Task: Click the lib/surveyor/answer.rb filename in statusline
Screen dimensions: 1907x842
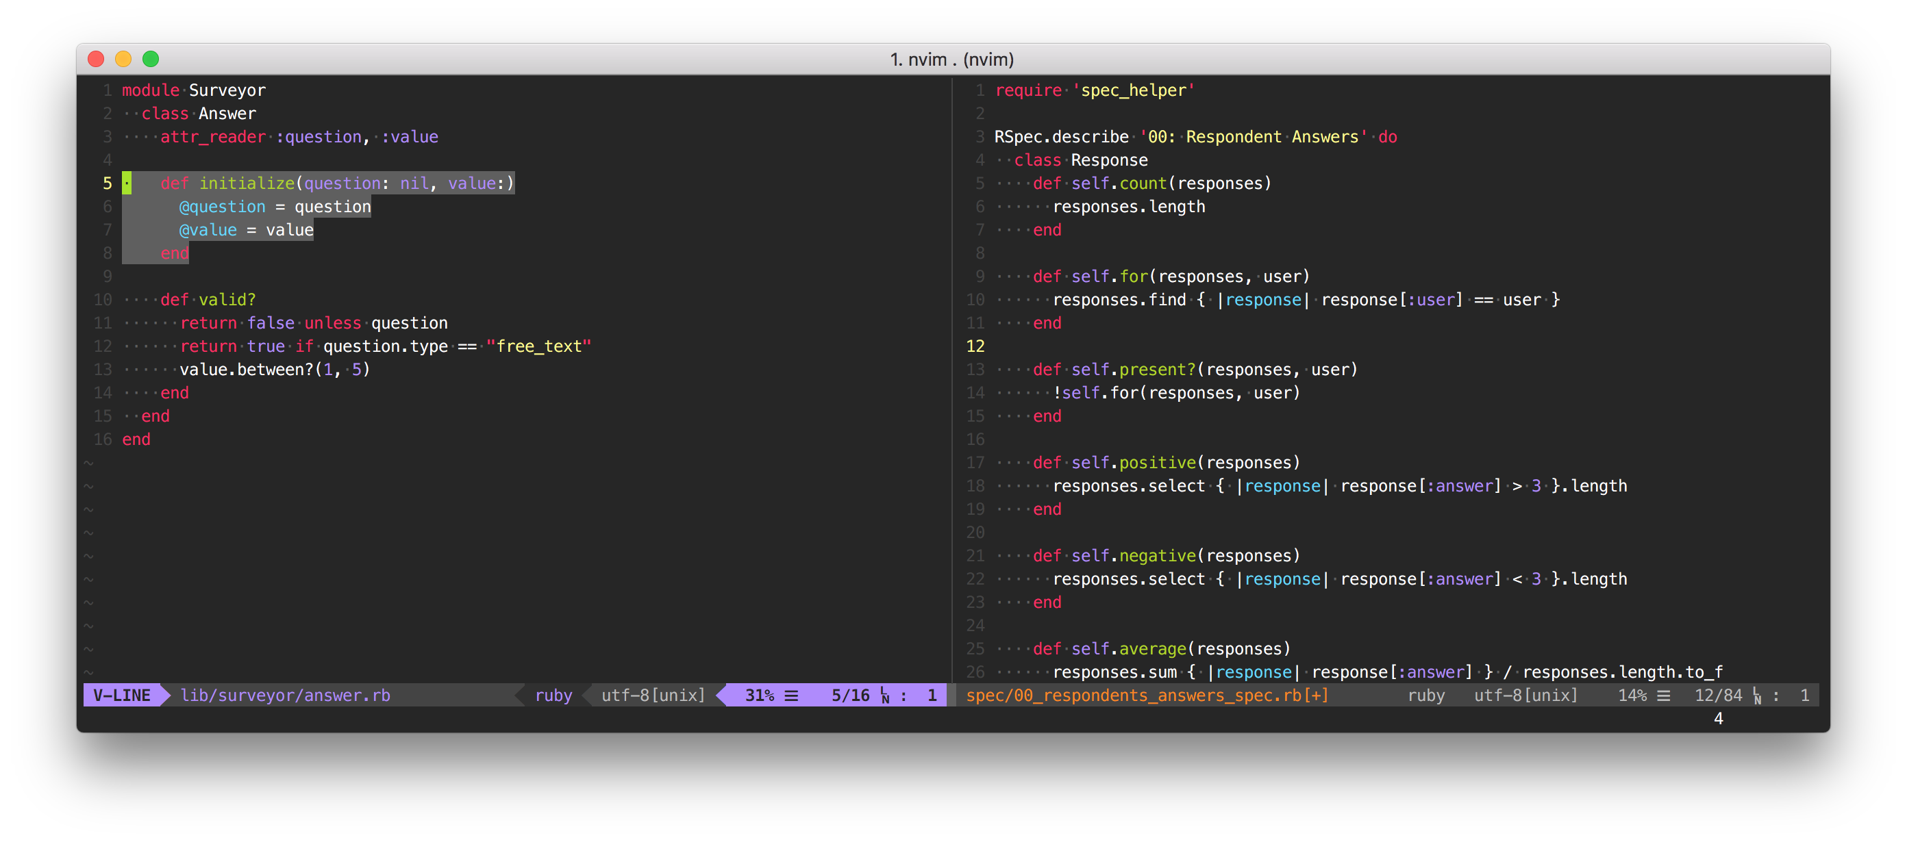Action: [285, 696]
